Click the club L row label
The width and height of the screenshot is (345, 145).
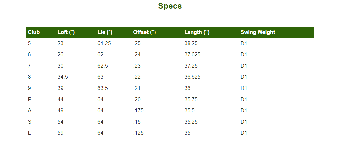29,133
